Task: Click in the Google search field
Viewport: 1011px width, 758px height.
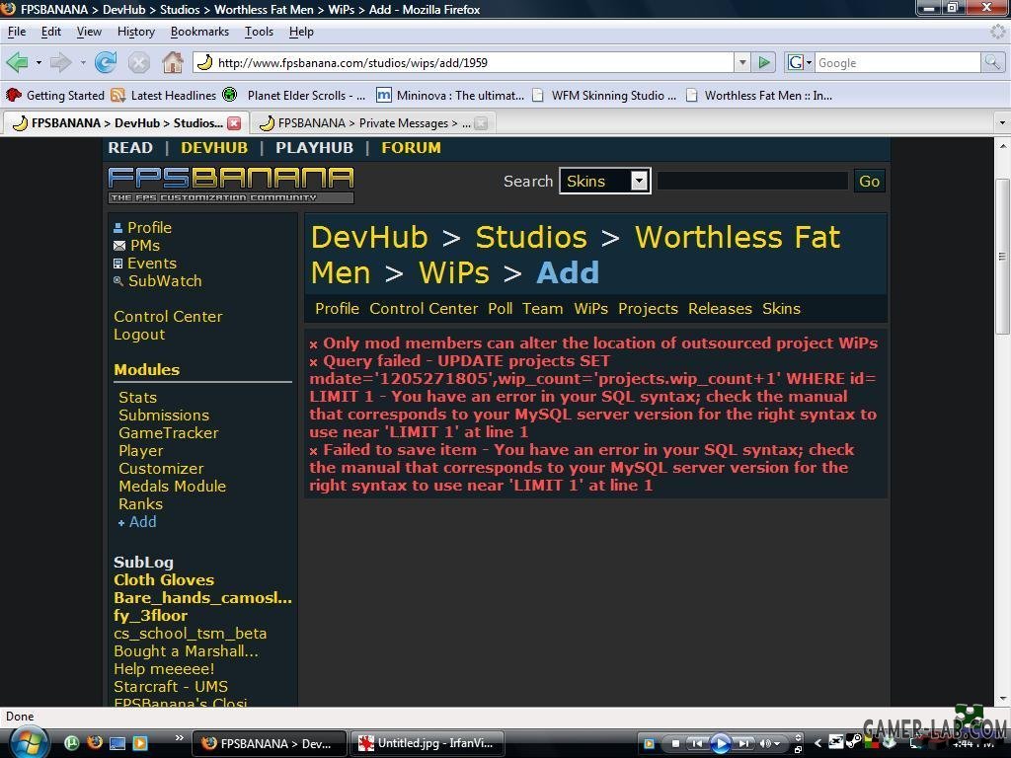Action: tap(897, 62)
